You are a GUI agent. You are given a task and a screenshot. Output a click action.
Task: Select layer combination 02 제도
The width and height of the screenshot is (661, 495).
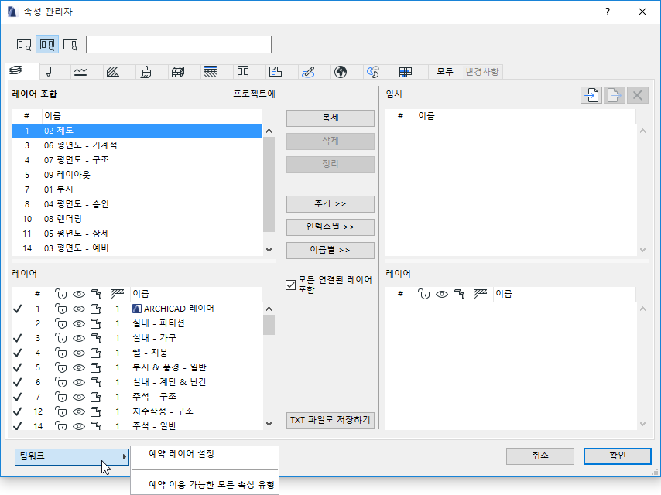(x=137, y=131)
